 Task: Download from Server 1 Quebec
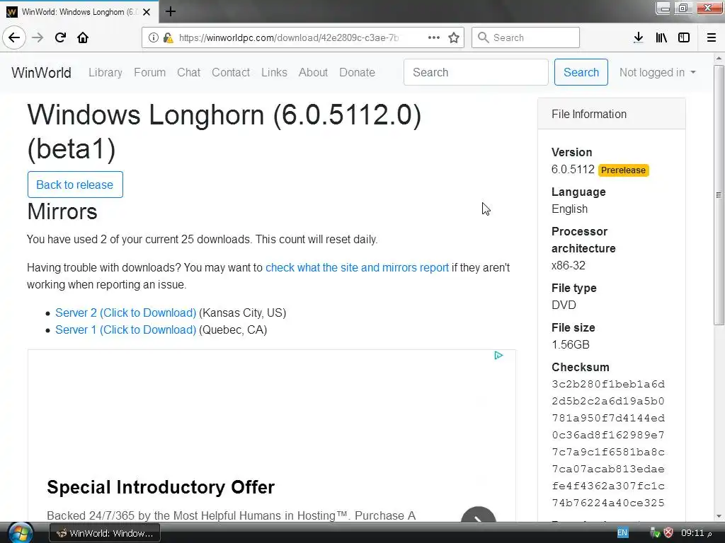(126, 330)
